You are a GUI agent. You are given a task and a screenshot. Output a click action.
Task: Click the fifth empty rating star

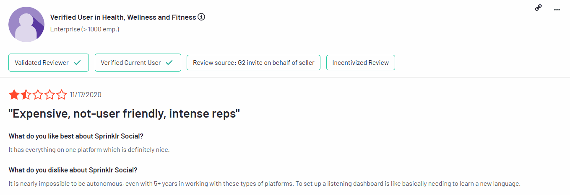62,95
